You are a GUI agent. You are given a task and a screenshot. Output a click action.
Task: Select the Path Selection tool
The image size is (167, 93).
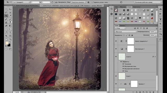[6, 36]
